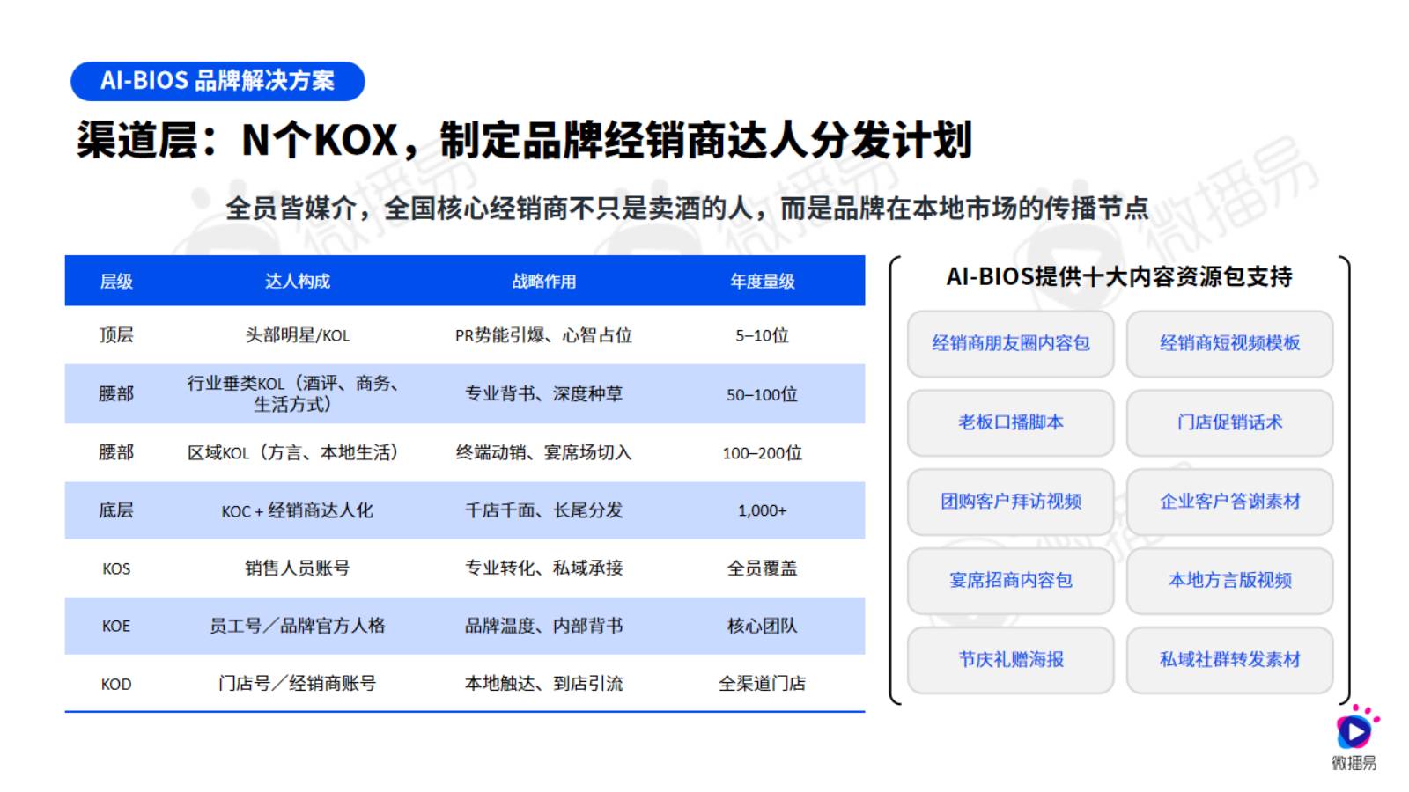
Task: Click the AI-BIOS 品牌解决方案 badge
Action: point(218,81)
